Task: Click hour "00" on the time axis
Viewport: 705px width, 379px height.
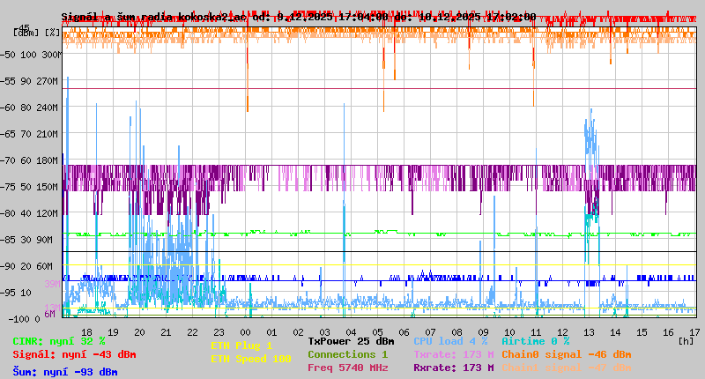Action: tap(246, 332)
